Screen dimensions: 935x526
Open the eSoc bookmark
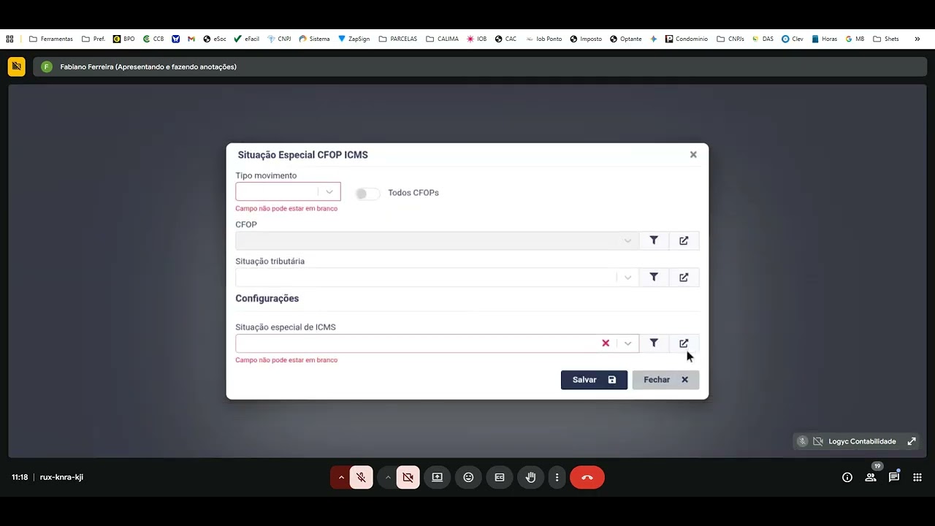coord(215,39)
